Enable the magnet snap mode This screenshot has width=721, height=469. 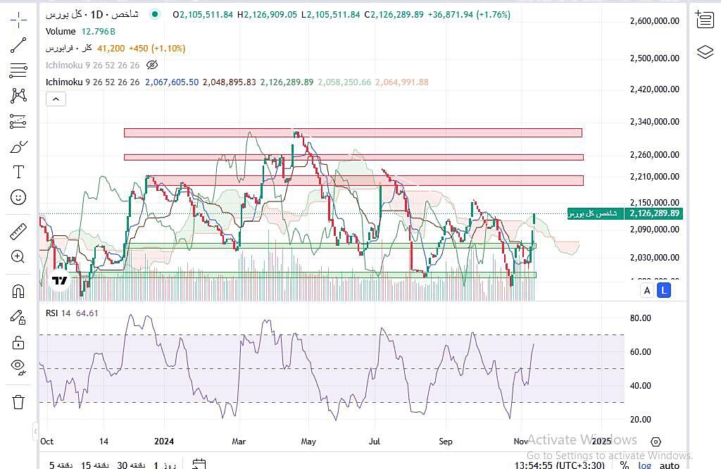[18, 291]
